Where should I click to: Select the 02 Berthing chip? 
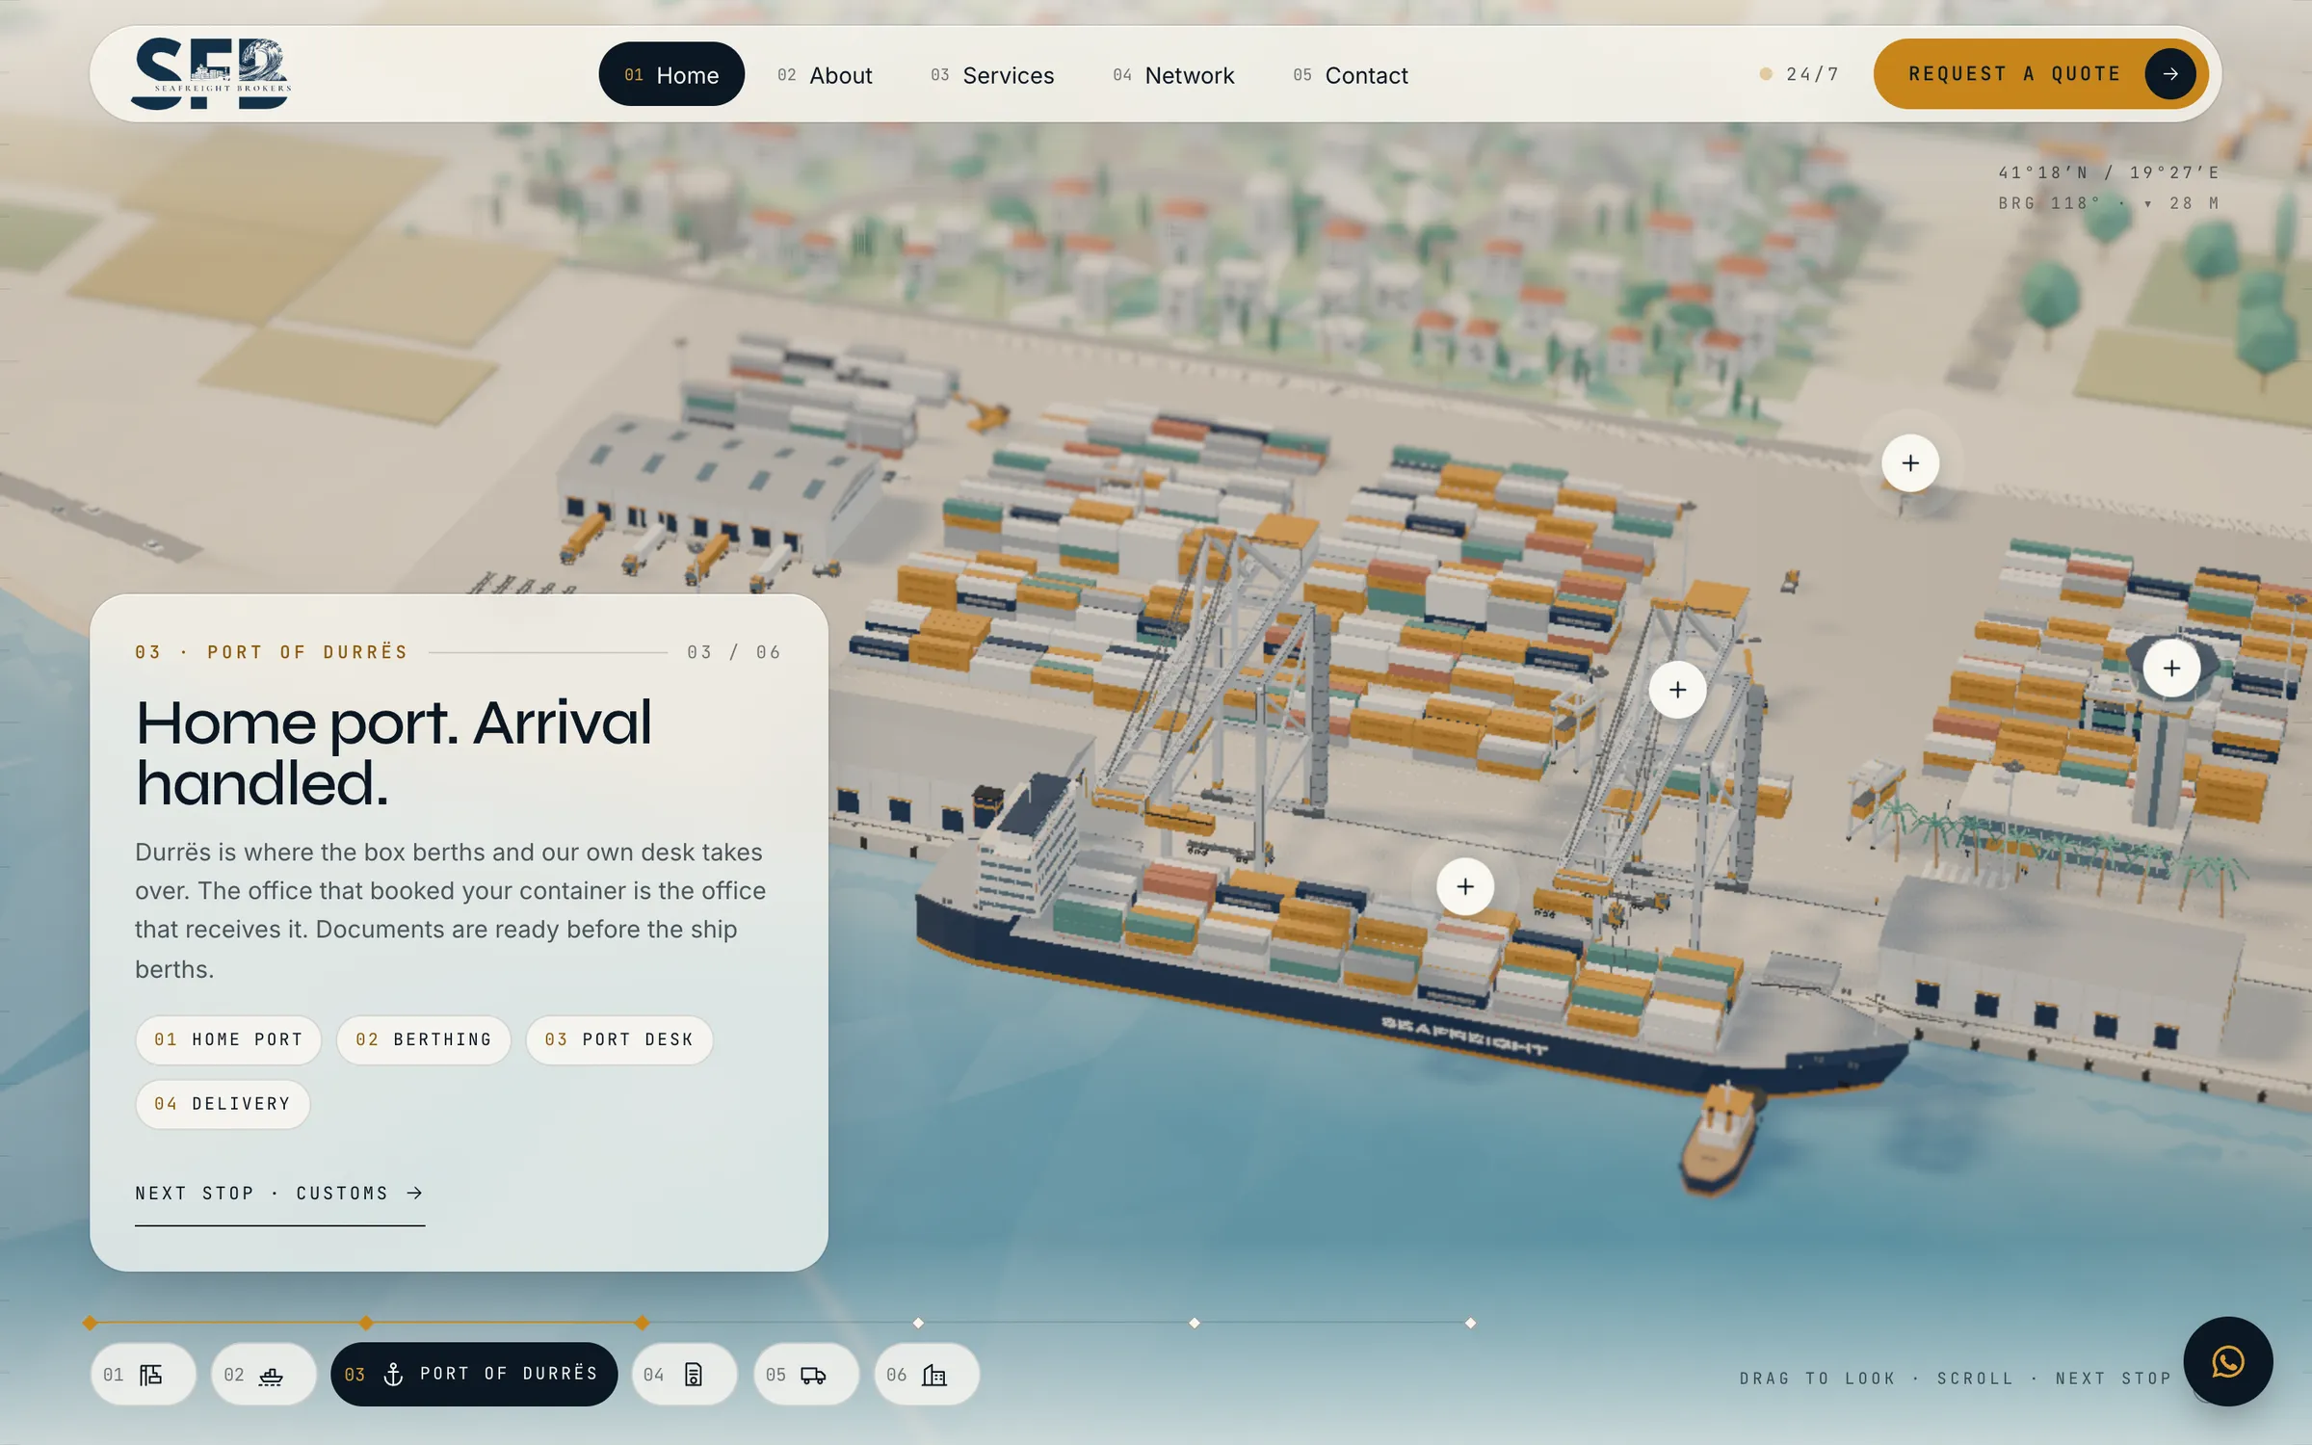coord(424,1040)
